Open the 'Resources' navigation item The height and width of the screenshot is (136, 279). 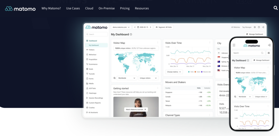tap(142, 8)
